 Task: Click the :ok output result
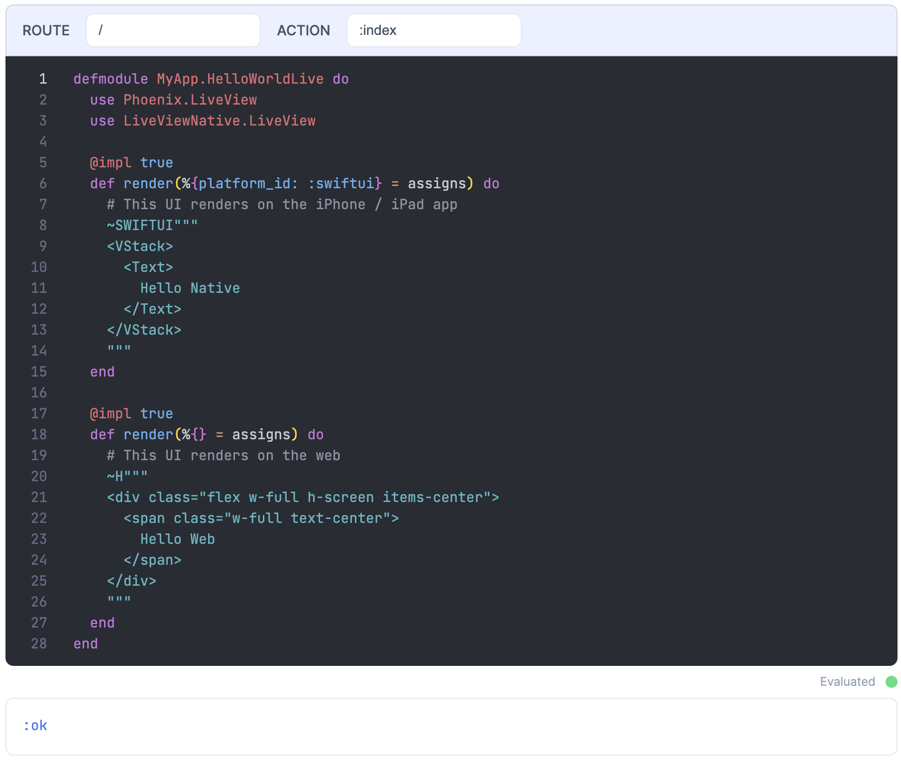[35, 726]
